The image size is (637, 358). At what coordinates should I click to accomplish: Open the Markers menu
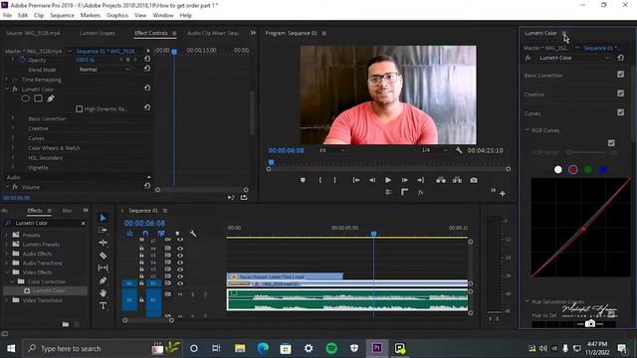(x=91, y=15)
